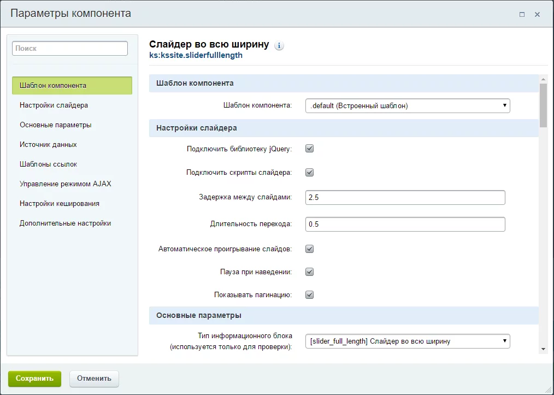Click the vertical scrollbar thumb
Screen dimensions: 554x395
point(543,105)
